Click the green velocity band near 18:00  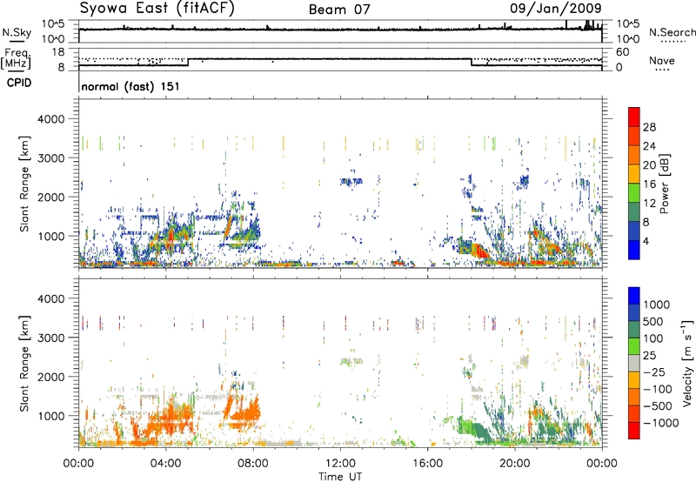(x=472, y=429)
